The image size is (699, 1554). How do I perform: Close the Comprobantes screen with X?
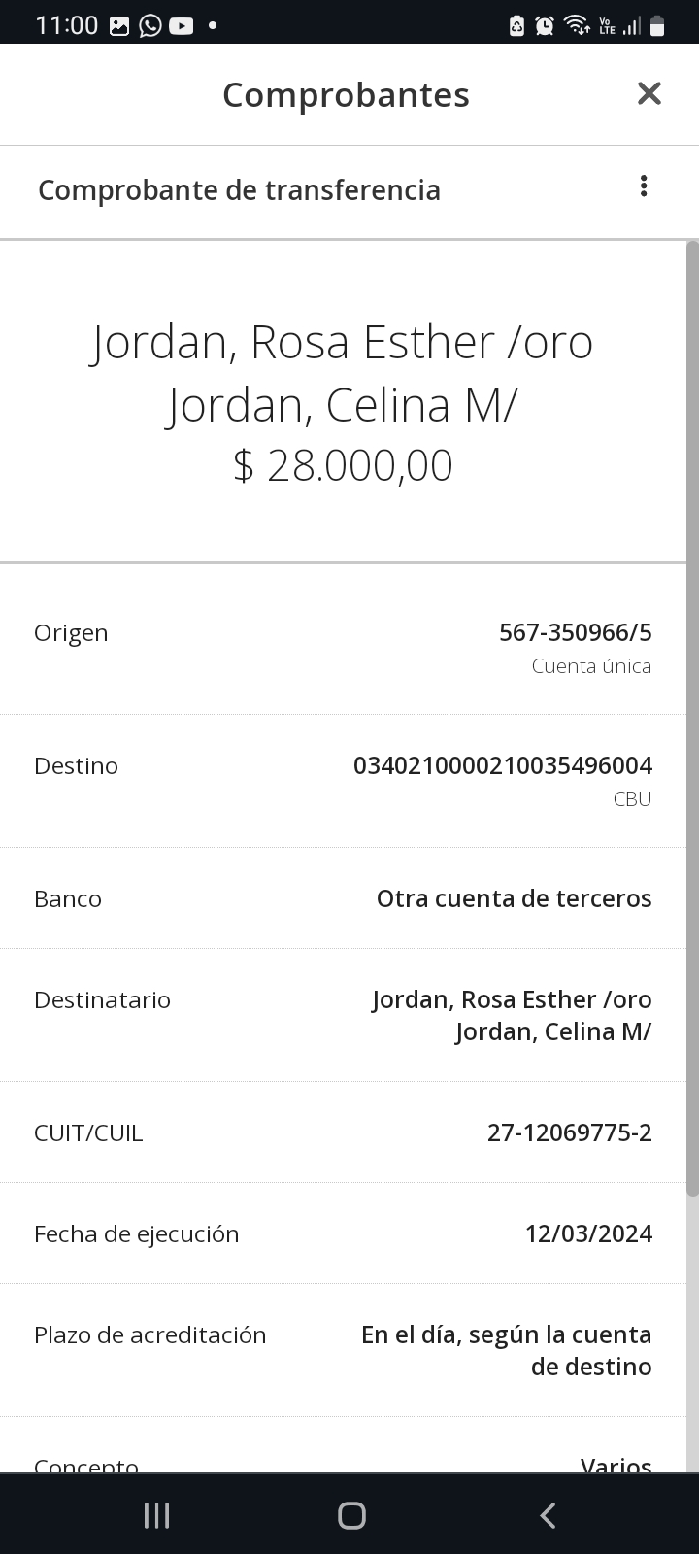649,93
